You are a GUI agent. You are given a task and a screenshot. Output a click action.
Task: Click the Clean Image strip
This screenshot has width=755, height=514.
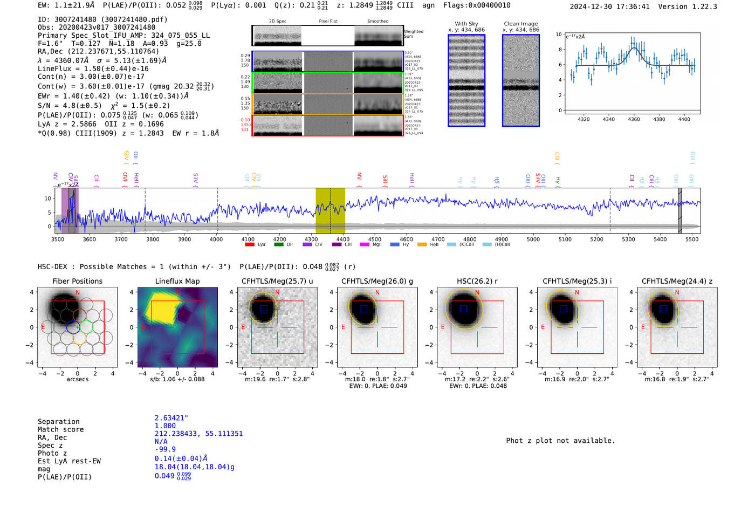(x=521, y=80)
